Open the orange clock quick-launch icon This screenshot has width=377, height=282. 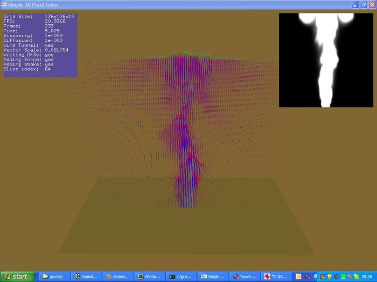tap(298, 277)
